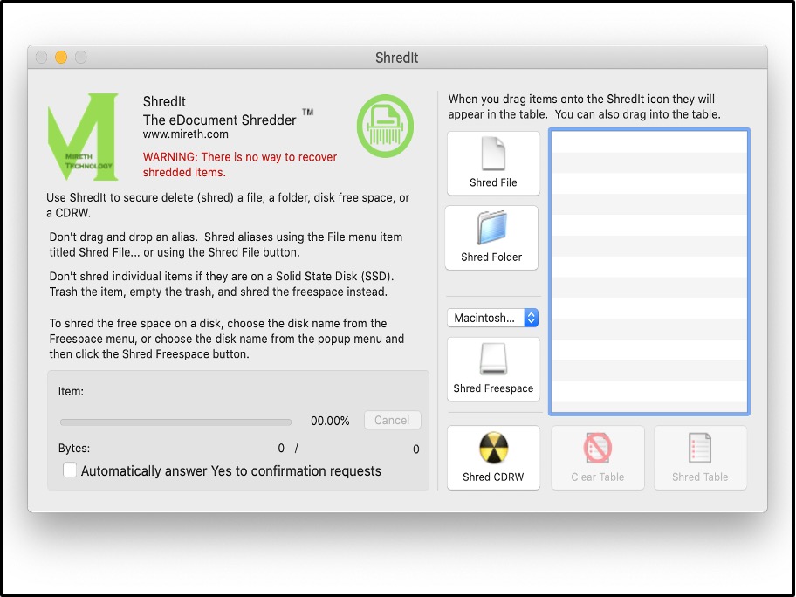
Task: Click the red WARNING text about shredded items
Action: coord(240,164)
